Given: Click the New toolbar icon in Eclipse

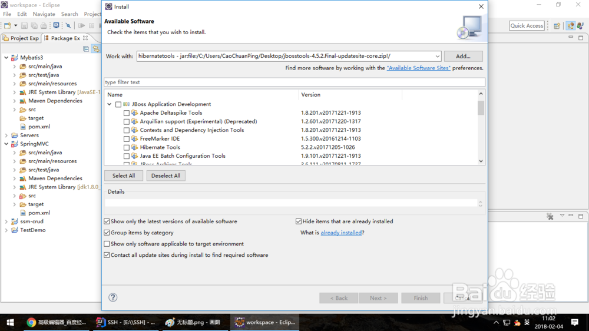Looking at the screenshot, I should click(x=8, y=25).
